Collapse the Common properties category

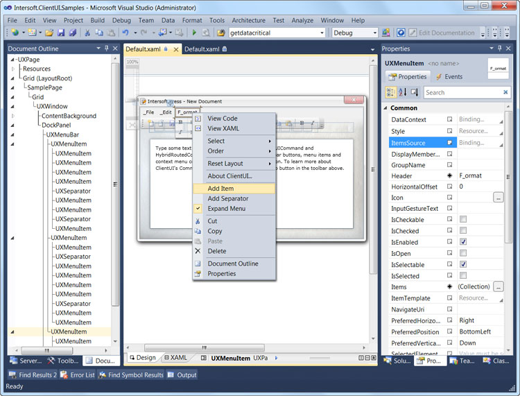[385, 107]
